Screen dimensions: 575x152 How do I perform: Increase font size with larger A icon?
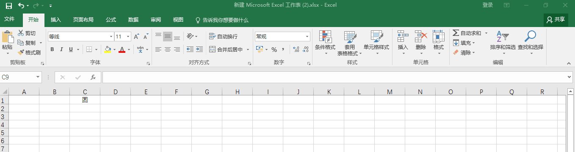coord(136,37)
